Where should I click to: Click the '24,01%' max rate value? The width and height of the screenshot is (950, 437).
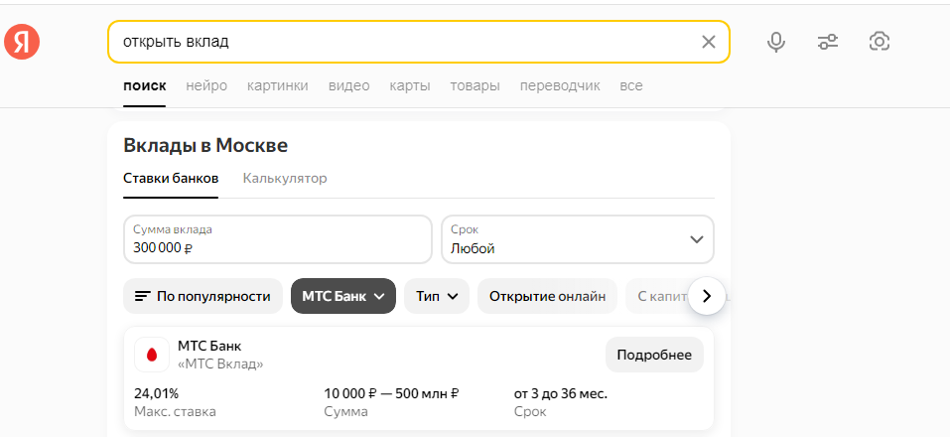156,394
